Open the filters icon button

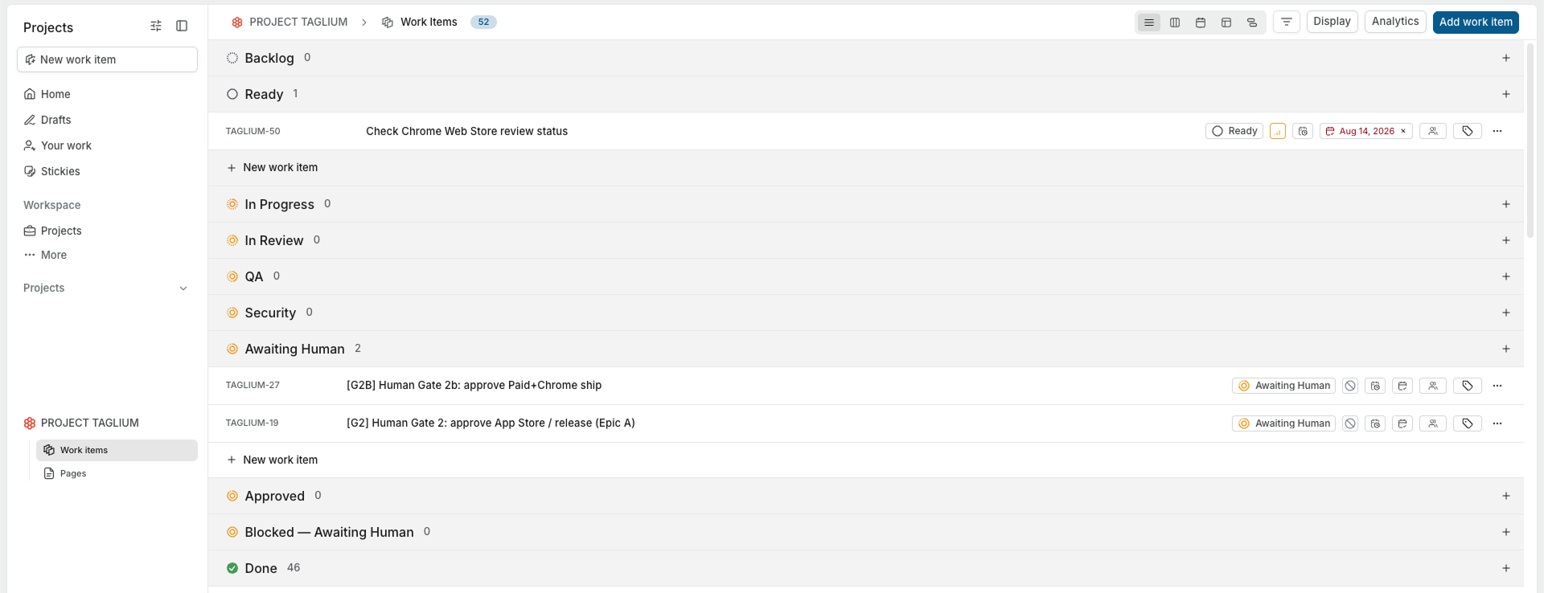pyautogui.click(x=1287, y=22)
